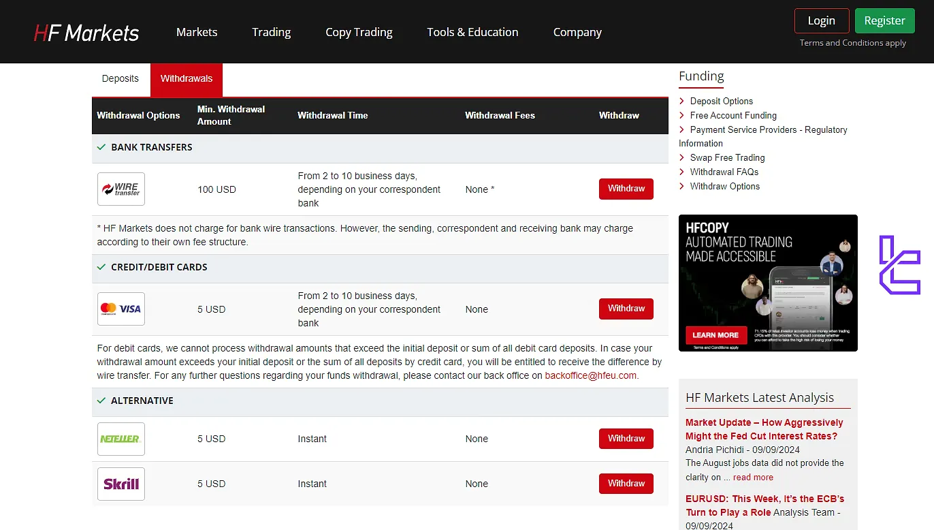Open EURUSD ECB's Turn article

tap(764, 505)
